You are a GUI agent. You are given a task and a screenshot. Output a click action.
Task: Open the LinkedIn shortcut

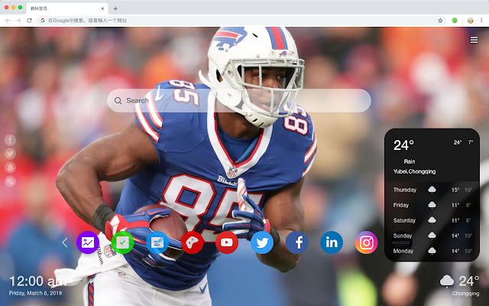332,243
